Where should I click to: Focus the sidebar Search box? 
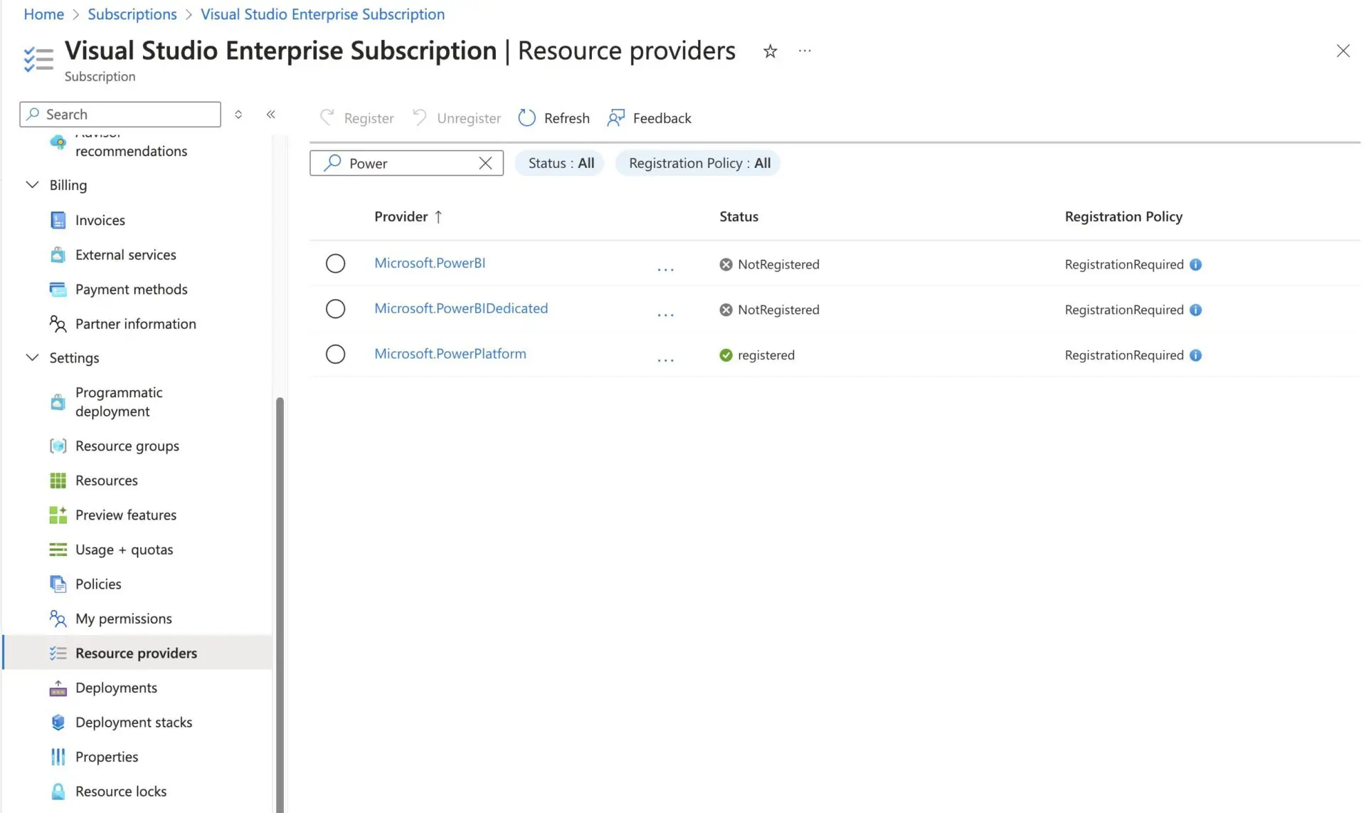(x=120, y=114)
